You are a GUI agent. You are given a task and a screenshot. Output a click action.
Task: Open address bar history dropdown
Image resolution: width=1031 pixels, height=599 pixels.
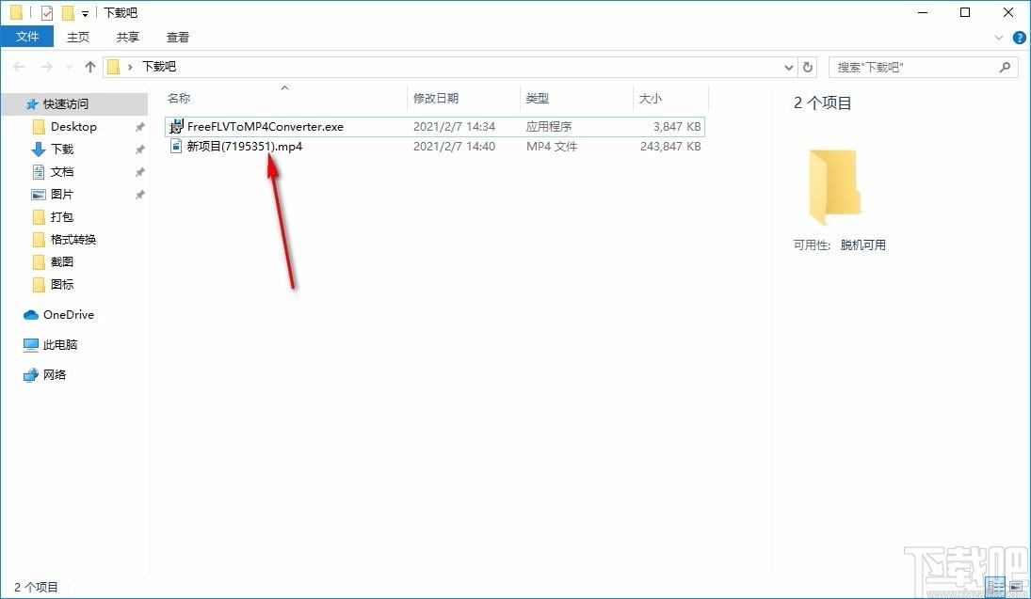(788, 67)
